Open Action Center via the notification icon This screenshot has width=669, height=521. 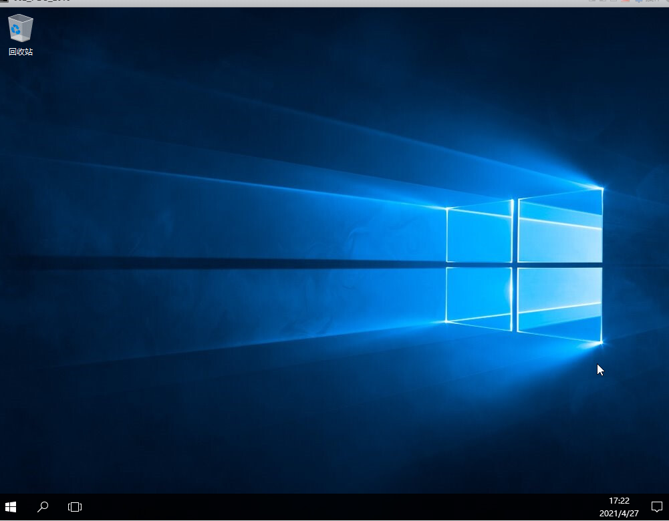(656, 507)
